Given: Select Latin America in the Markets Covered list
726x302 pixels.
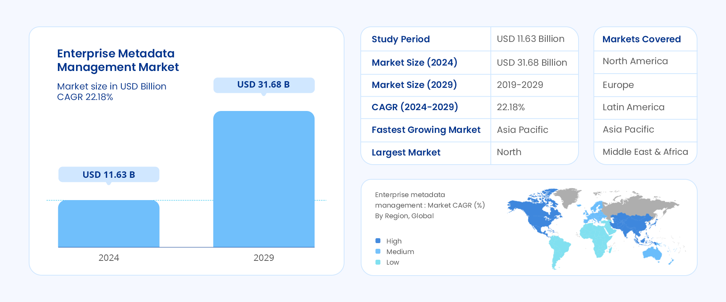Looking at the screenshot, I should [633, 107].
